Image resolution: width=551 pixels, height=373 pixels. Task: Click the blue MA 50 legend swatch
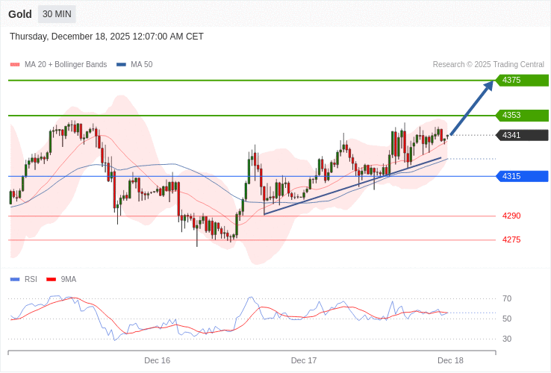pos(121,65)
